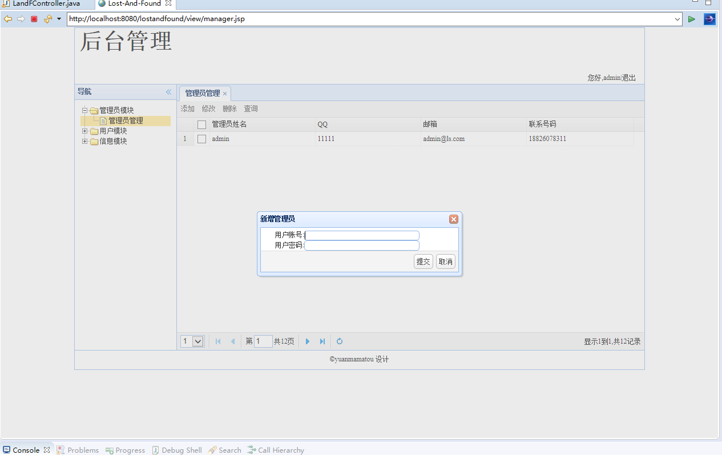The width and height of the screenshot is (722, 455).
Task: Submit the new admin with 提交 button
Action: tap(423, 261)
